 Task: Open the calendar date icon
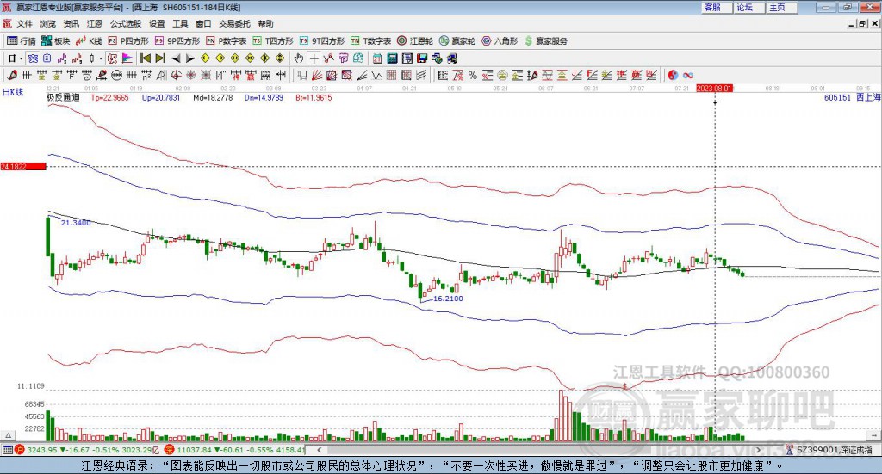[377, 58]
